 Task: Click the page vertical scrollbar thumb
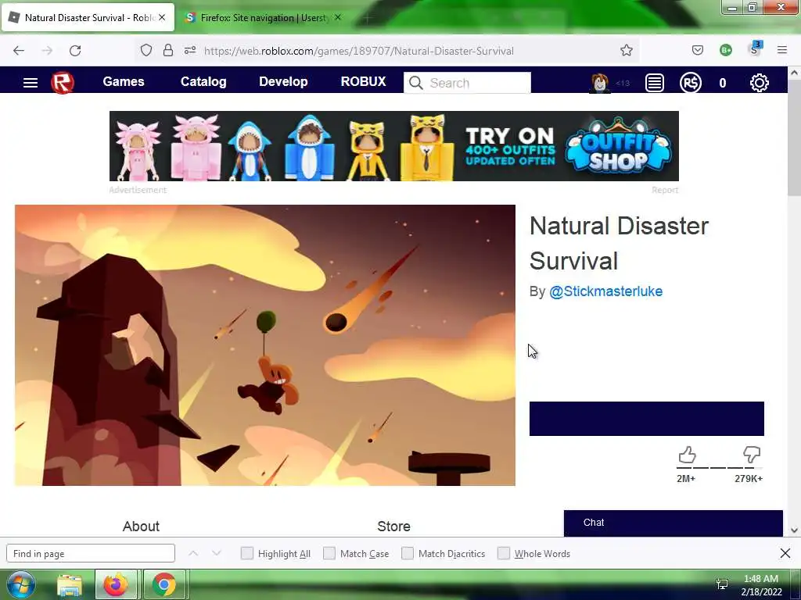pos(794,137)
